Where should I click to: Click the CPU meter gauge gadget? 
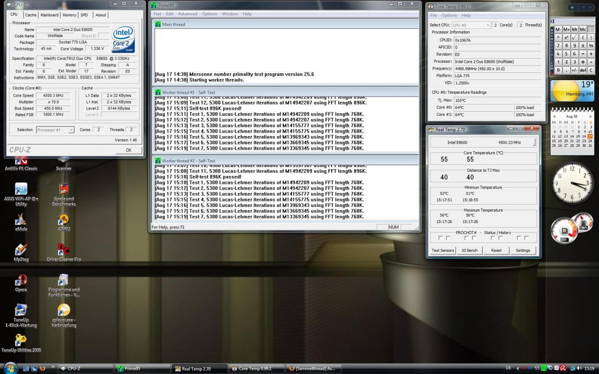point(564,231)
